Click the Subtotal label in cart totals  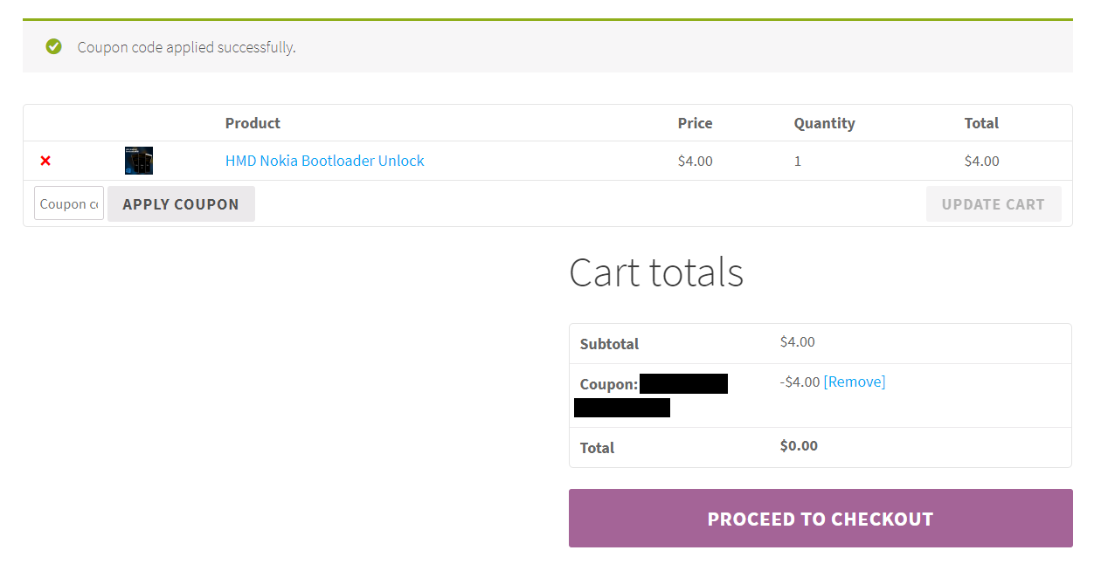610,344
